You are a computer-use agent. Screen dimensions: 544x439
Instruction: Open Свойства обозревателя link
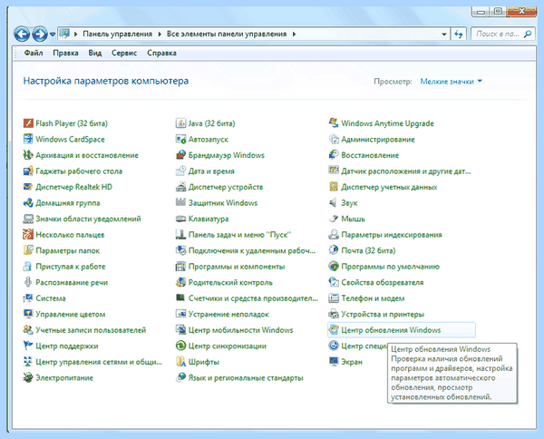pyautogui.click(x=383, y=282)
